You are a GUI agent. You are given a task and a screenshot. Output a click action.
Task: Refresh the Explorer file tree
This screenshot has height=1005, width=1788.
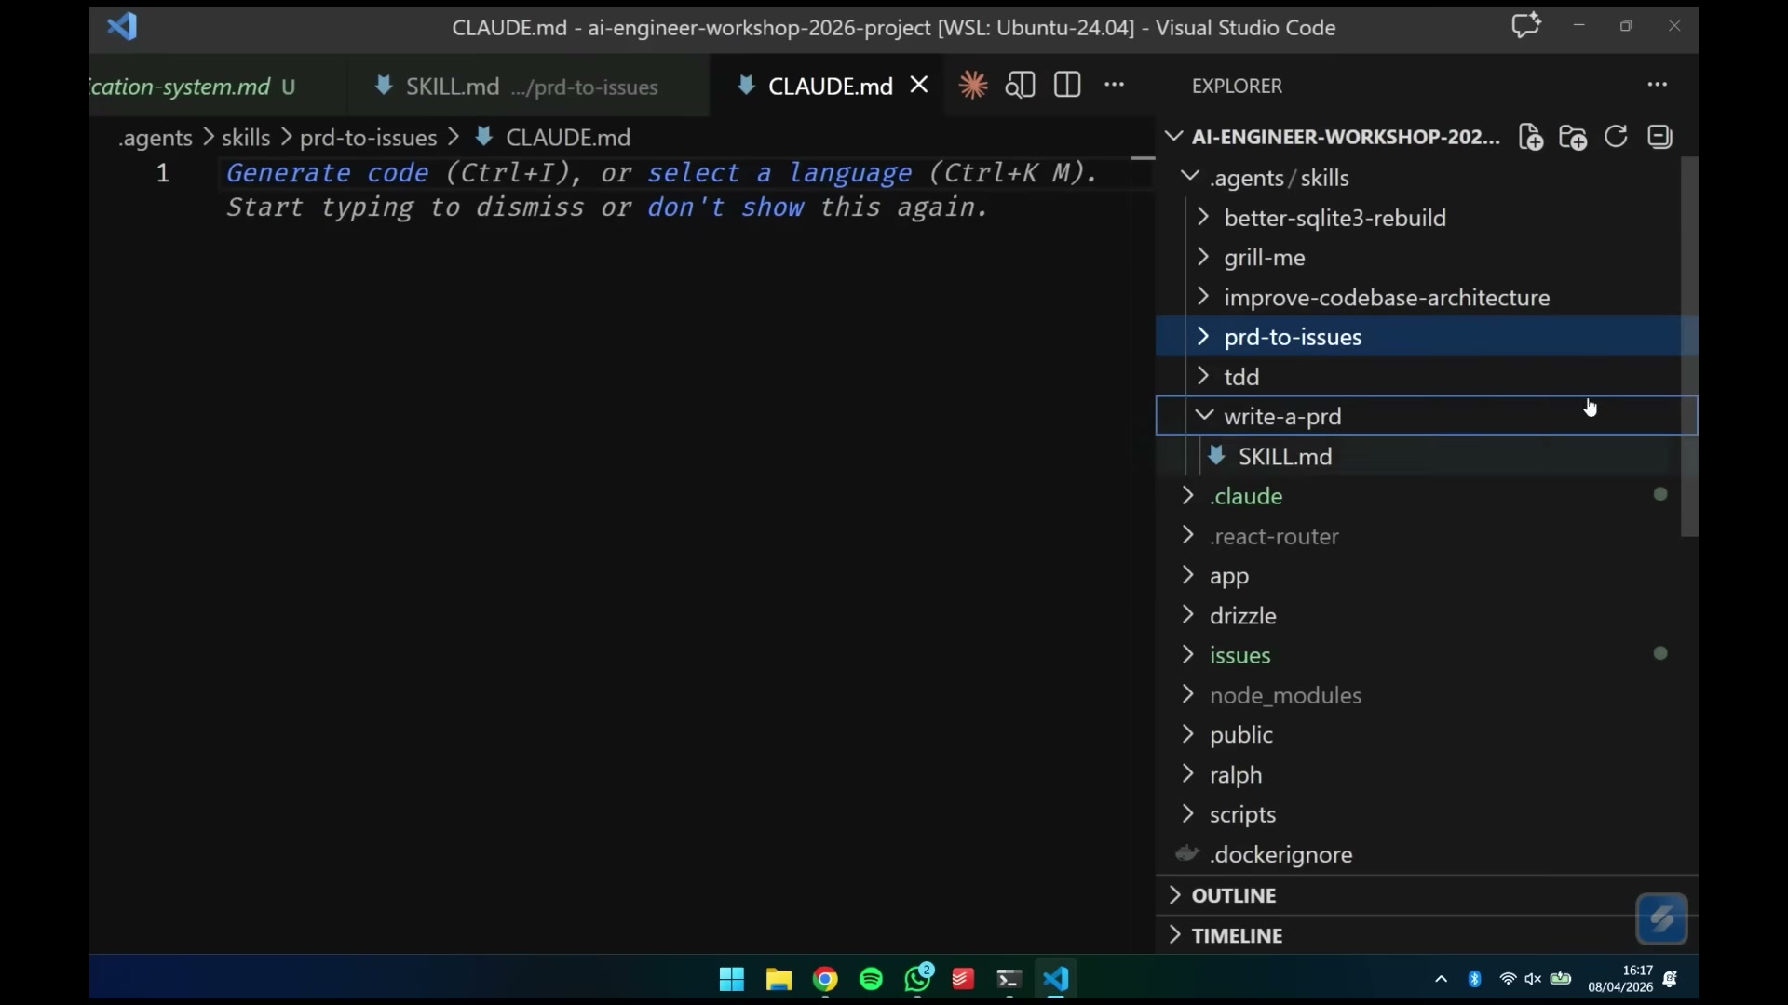1616,137
